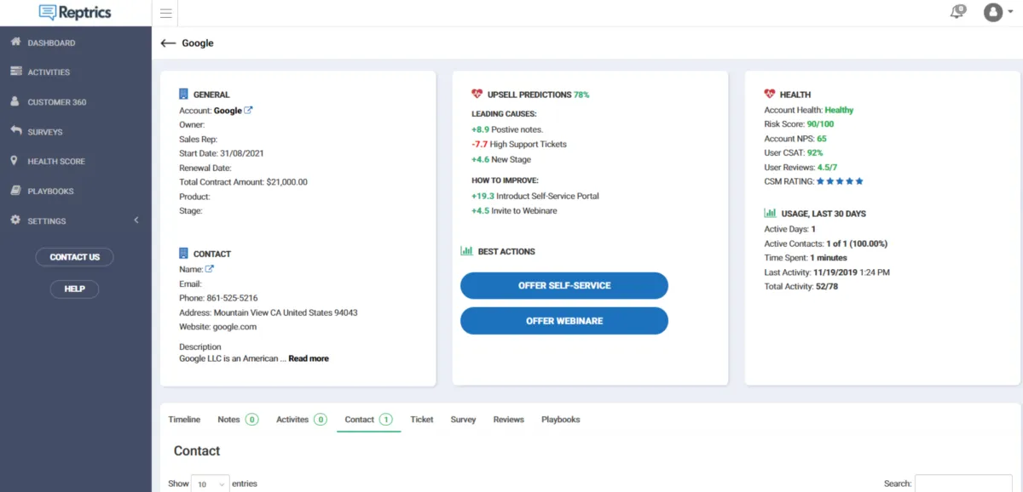Viewport: 1023px width, 492px height.
Task: Click the Reptrics logo
Action: point(75,13)
